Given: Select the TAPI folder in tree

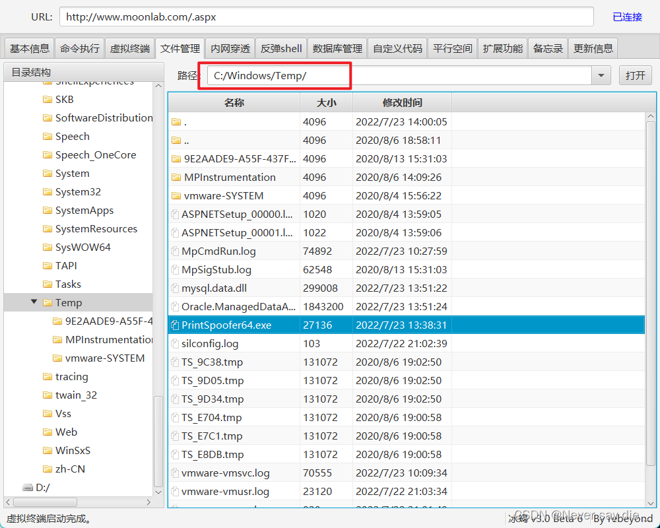Looking at the screenshot, I should point(66,266).
